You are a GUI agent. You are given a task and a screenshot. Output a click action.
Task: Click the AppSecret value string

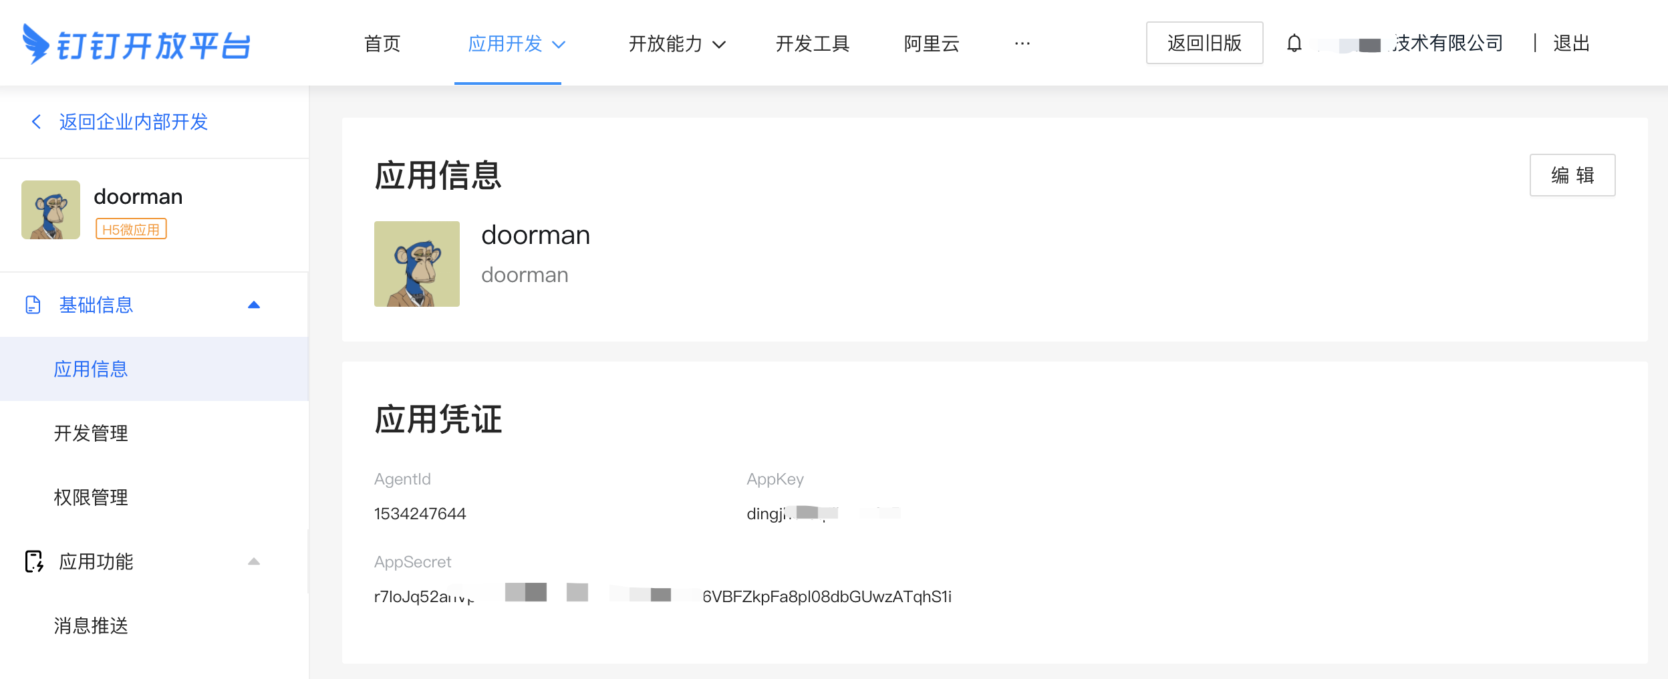(x=663, y=596)
